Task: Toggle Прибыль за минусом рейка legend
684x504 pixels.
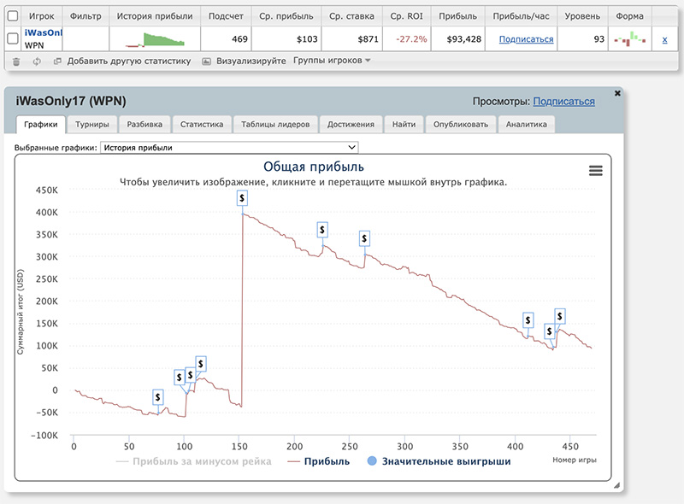Action: (x=192, y=462)
